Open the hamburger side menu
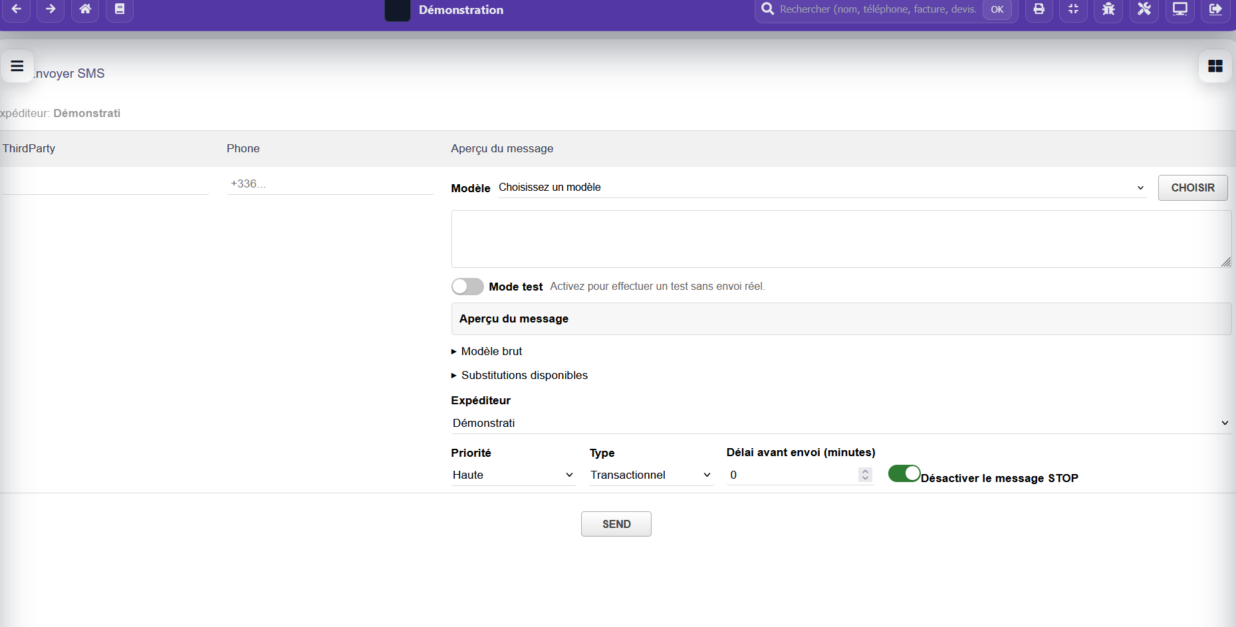This screenshot has width=1236, height=627. click(17, 66)
